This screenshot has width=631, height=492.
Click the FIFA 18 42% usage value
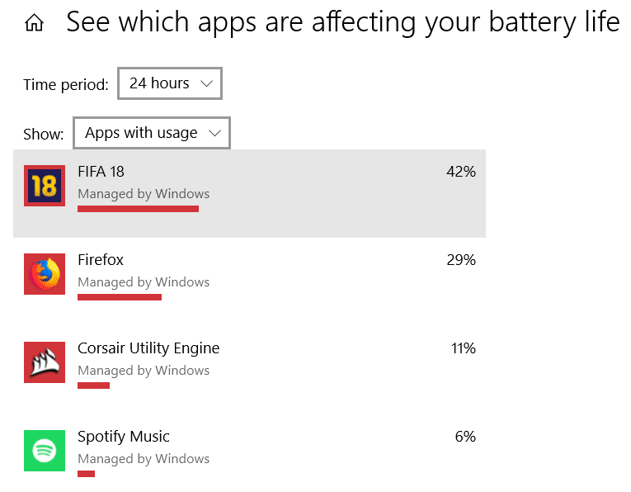pos(460,172)
